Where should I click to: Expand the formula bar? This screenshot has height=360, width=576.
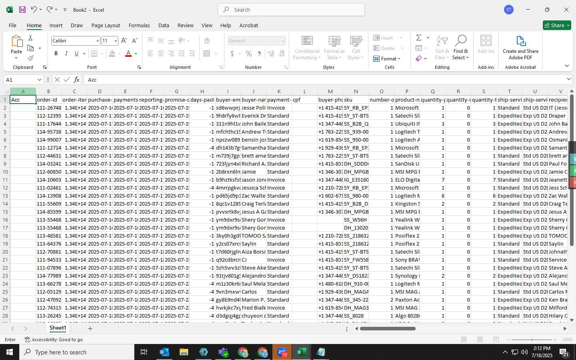coord(569,79)
